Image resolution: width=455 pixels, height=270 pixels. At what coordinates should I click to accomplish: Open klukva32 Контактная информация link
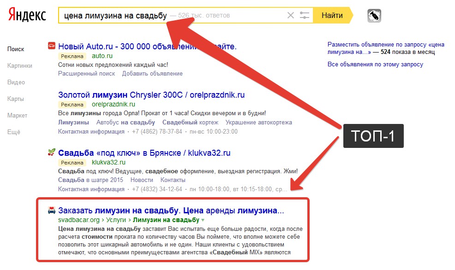coord(91,189)
